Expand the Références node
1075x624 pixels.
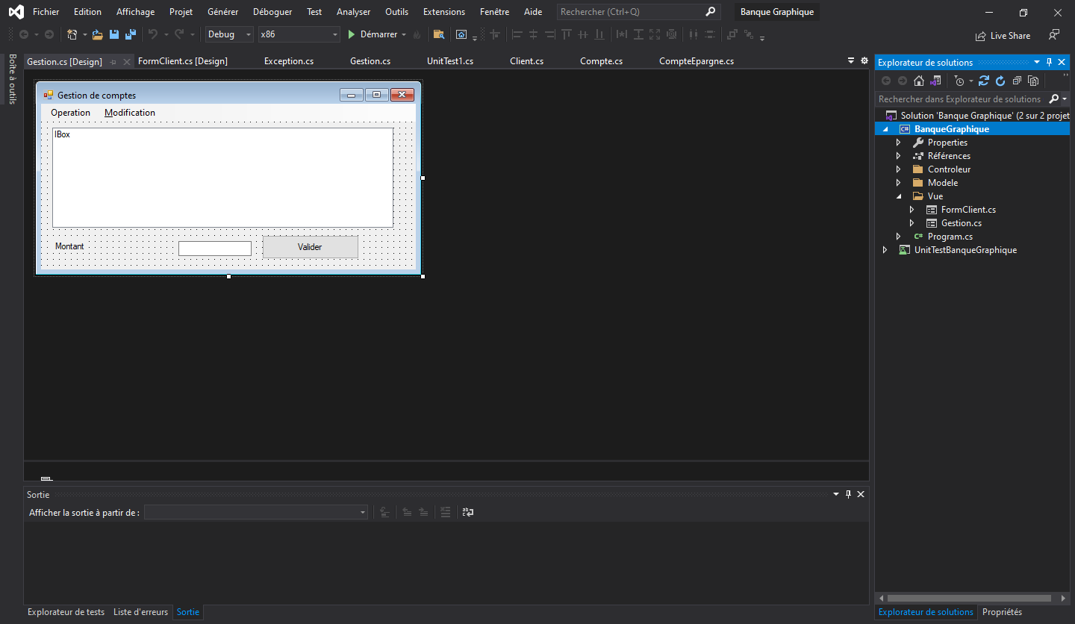(x=898, y=156)
